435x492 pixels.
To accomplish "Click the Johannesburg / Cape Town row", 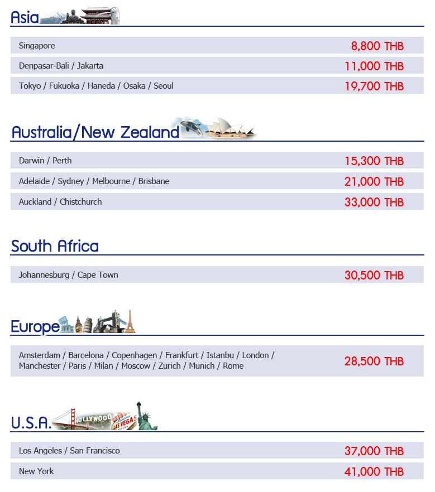I will pyautogui.click(x=217, y=275).
